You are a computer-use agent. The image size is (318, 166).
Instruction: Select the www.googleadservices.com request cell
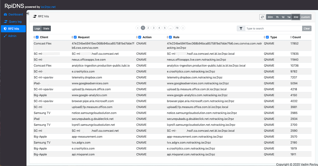pos(90,83)
